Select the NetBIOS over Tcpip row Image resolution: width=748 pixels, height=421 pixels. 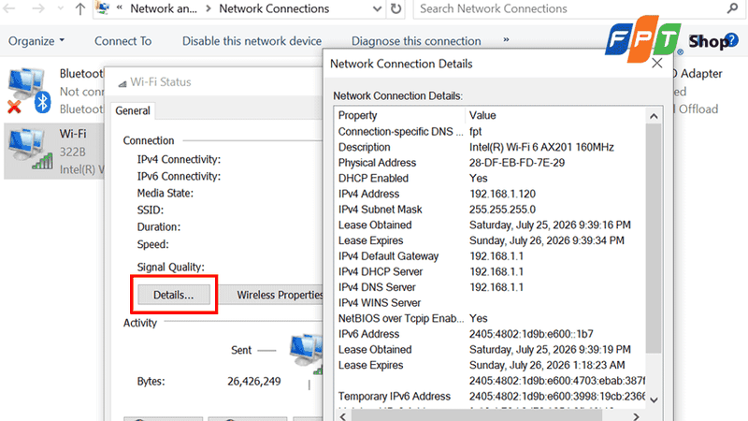pyautogui.click(x=490, y=318)
